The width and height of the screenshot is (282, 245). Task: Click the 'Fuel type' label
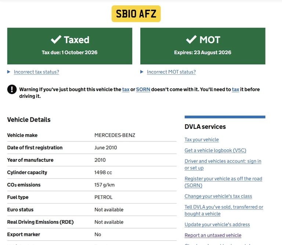[x=18, y=197]
